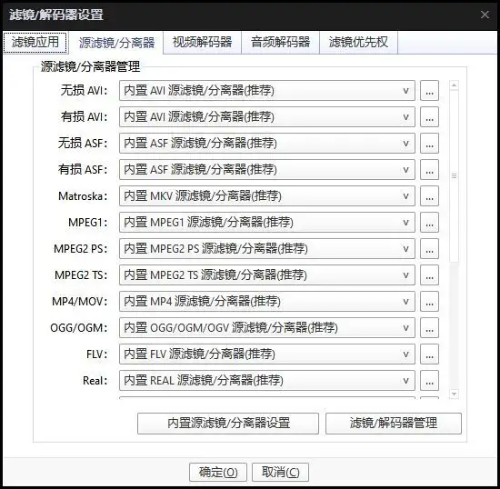The height and width of the screenshot is (489, 500).
Task: Click the ... button for 有损 AVI
Action: pyautogui.click(x=429, y=117)
